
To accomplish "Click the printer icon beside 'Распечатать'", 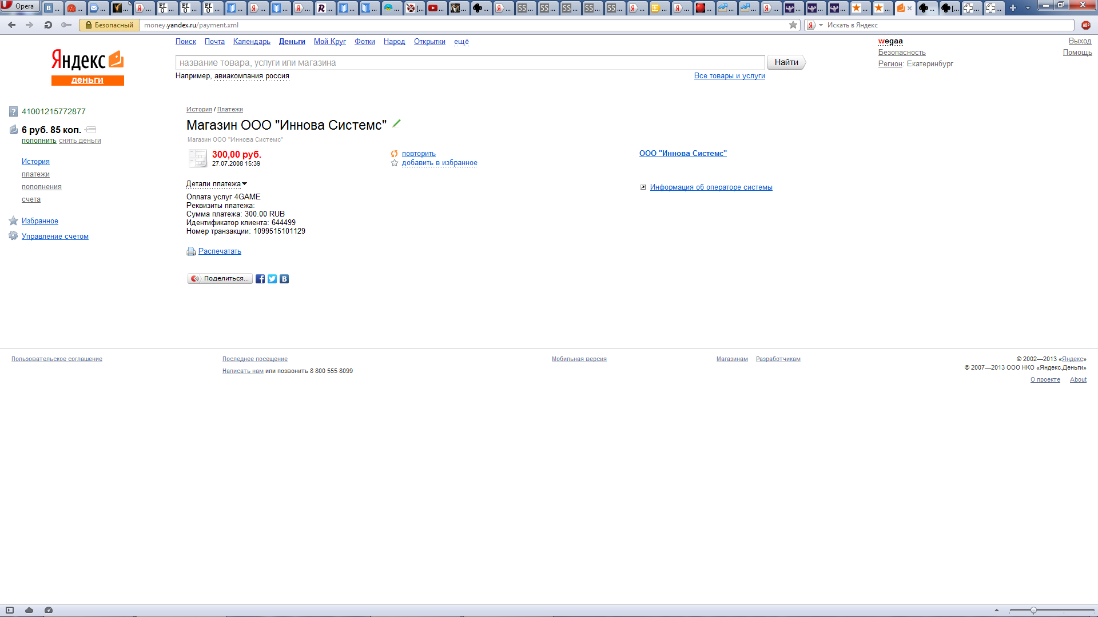I will 191,251.
